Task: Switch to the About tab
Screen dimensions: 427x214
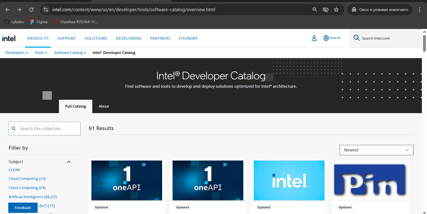Action: click(104, 106)
